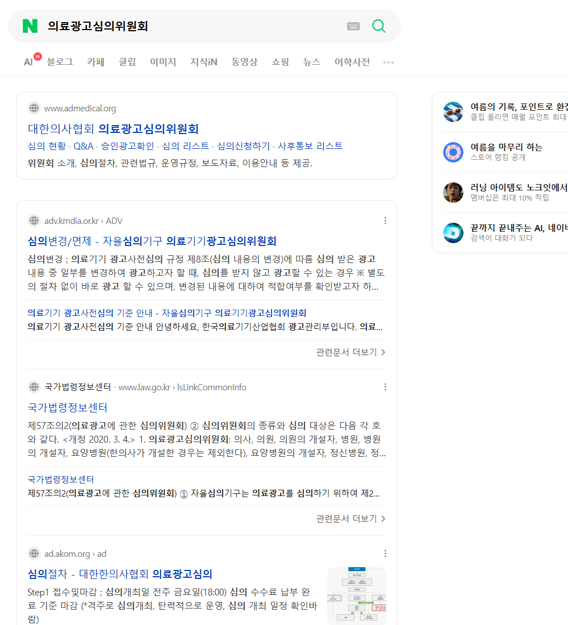Open 심의절차 - 대한한의사협회 의료광고심의 title
568x625 pixels.
(x=120, y=574)
